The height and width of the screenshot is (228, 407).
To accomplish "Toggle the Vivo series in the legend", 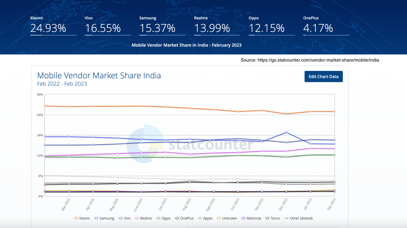I will click(x=124, y=218).
